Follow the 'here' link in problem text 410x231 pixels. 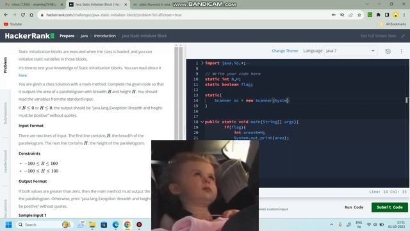coord(23,76)
